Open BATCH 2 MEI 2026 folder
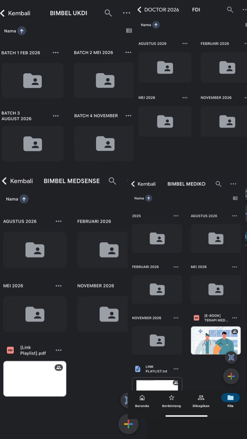The width and height of the screenshot is (247, 439). (104, 80)
